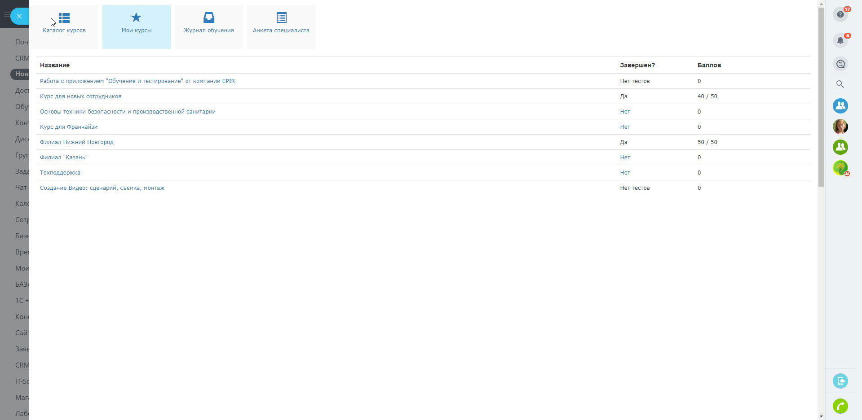The image size is (862, 420).
Task: Open course "Работа с приложением Обучение и тестирование"
Action: pyautogui.click(x=137, y=81)
